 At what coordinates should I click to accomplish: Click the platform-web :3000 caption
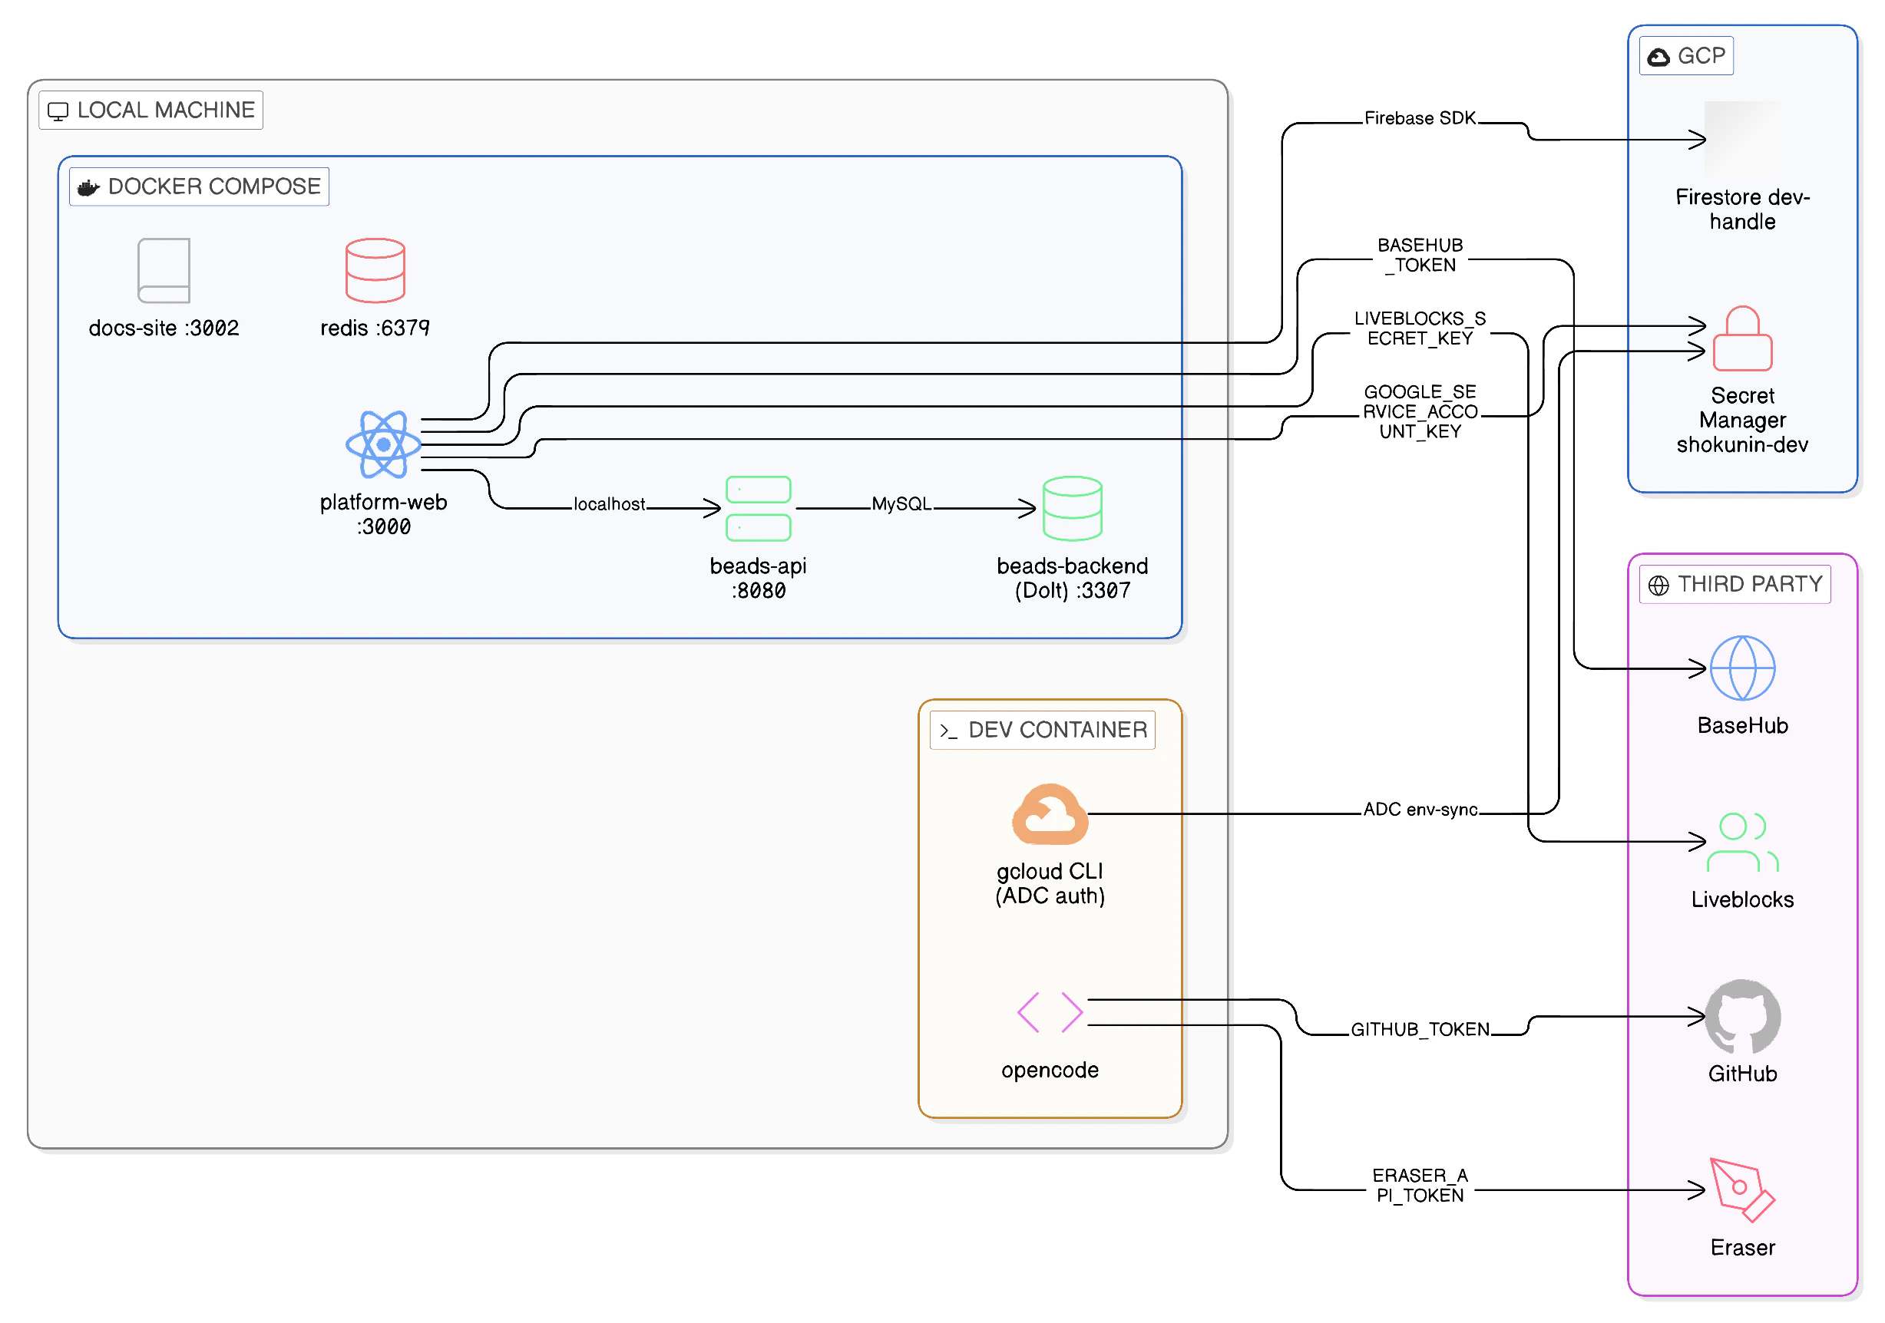click(383, 515)
